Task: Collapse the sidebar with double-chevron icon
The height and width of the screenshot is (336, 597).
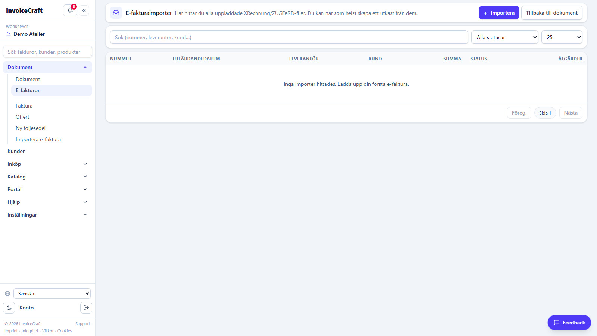Action: pos(84,10)
